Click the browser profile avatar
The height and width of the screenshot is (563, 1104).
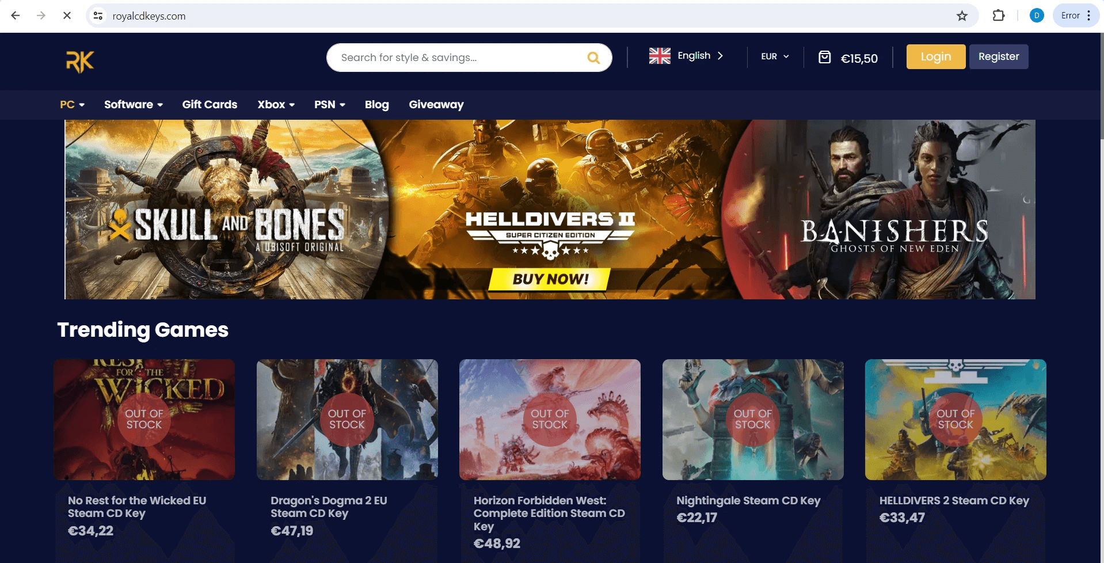point(1036,16)
